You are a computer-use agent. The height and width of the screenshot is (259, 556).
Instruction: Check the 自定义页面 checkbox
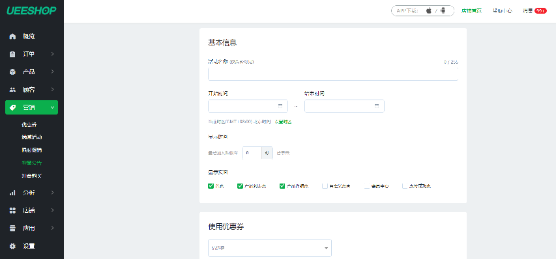point(325,185)
